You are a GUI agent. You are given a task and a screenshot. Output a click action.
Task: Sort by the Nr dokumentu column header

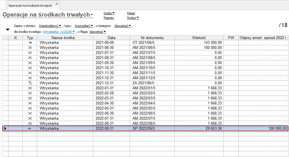click(x=152, y=38)
